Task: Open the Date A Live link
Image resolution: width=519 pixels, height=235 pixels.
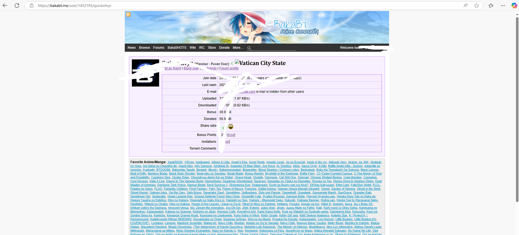Action: [x=157, y=181]
